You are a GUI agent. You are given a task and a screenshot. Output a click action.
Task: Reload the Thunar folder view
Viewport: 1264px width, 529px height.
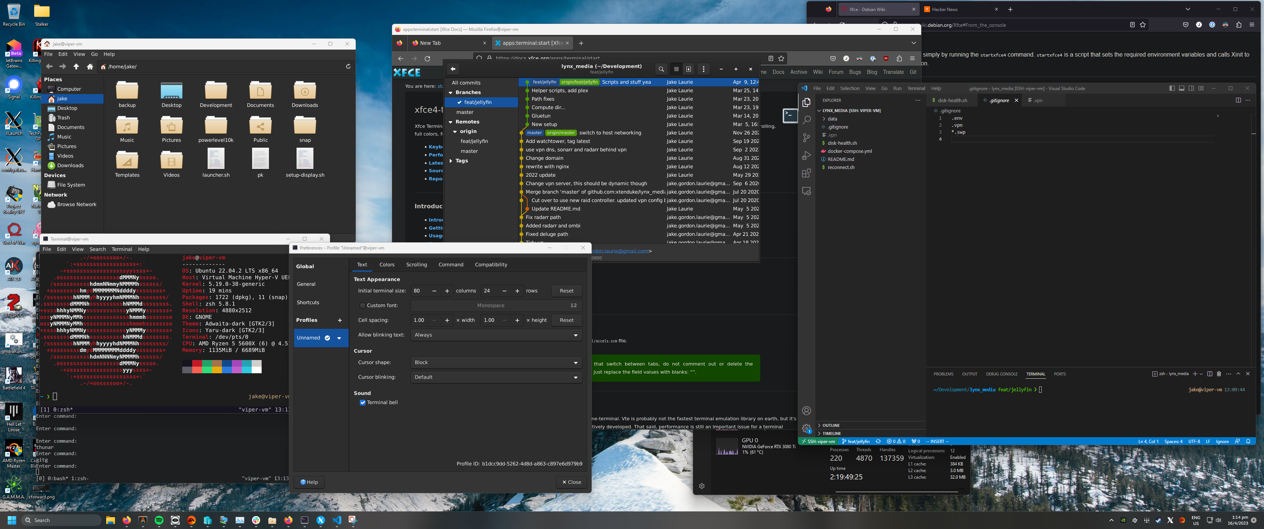(x=348, y=67)
